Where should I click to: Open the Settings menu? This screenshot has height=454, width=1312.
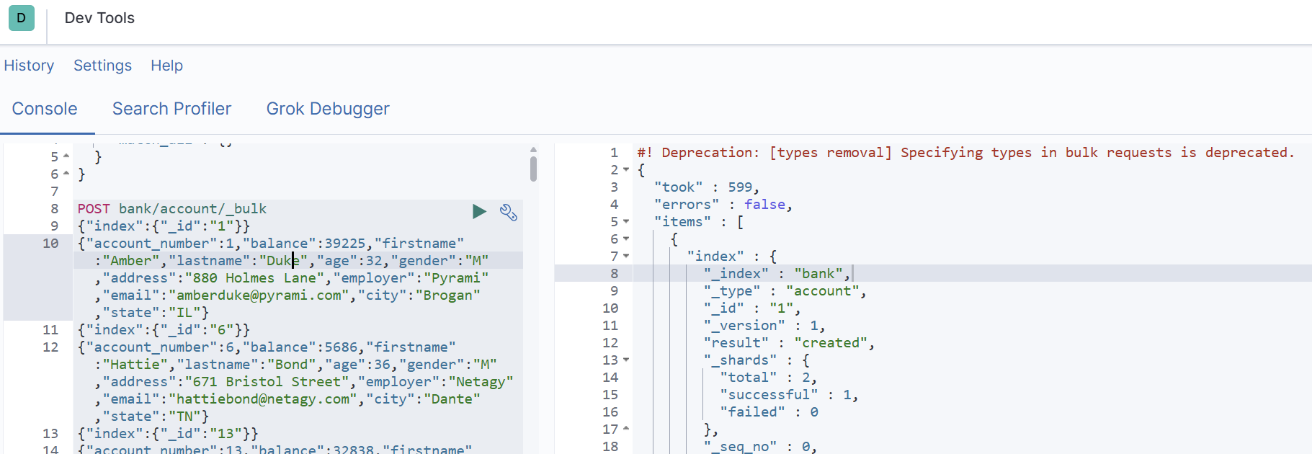pos(102,66)
